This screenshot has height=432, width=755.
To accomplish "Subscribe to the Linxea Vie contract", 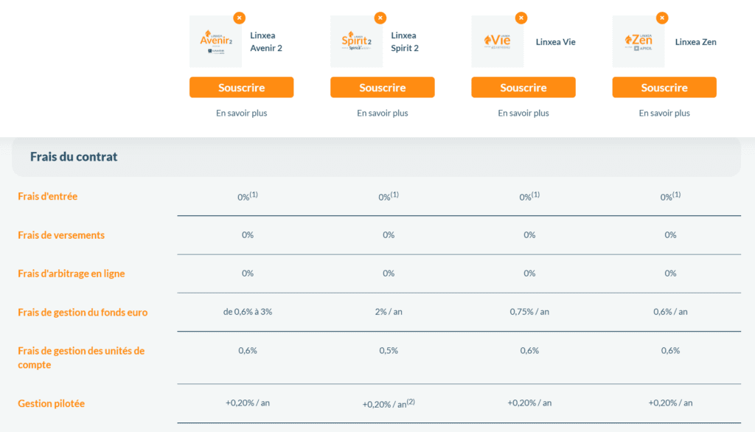I will (x=523, y=88).
